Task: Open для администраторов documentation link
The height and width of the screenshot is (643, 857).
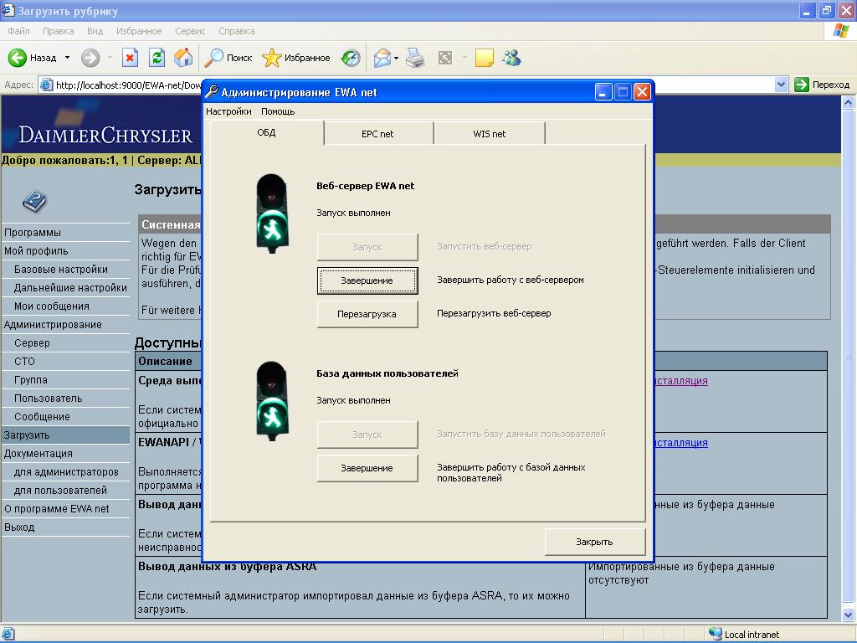Action: (x=66, y=472)
